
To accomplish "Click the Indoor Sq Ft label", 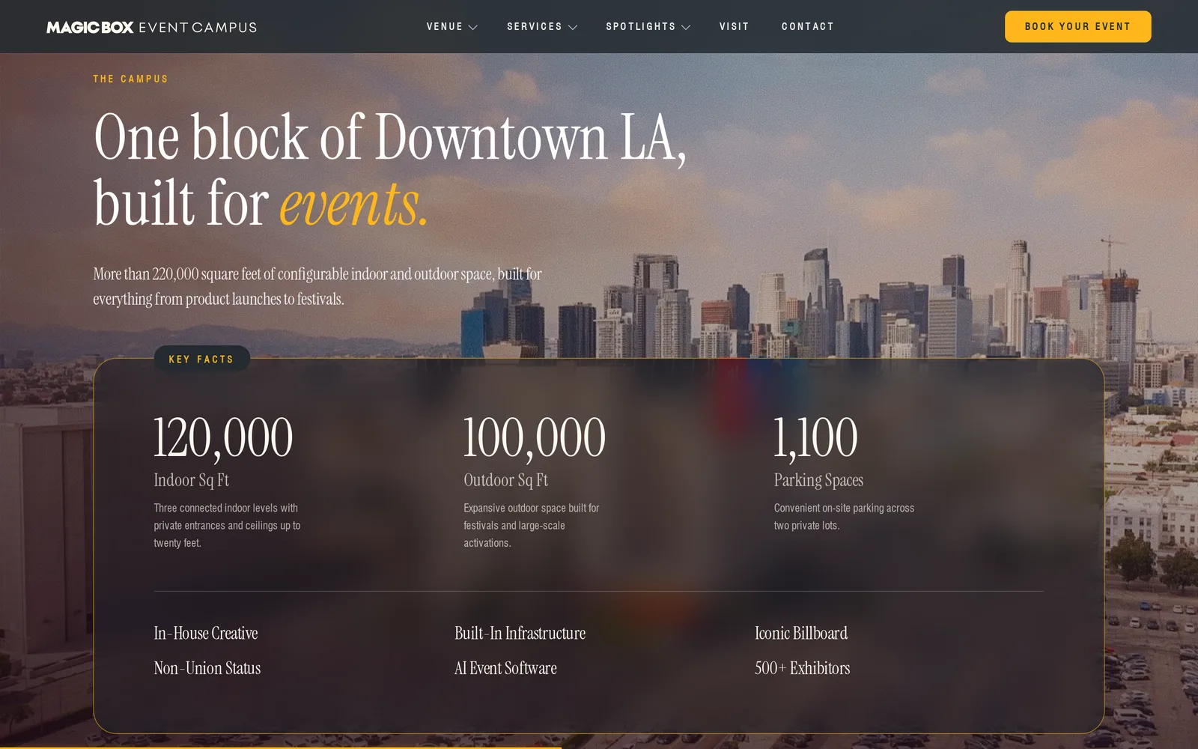I will [x=191, y=480].
